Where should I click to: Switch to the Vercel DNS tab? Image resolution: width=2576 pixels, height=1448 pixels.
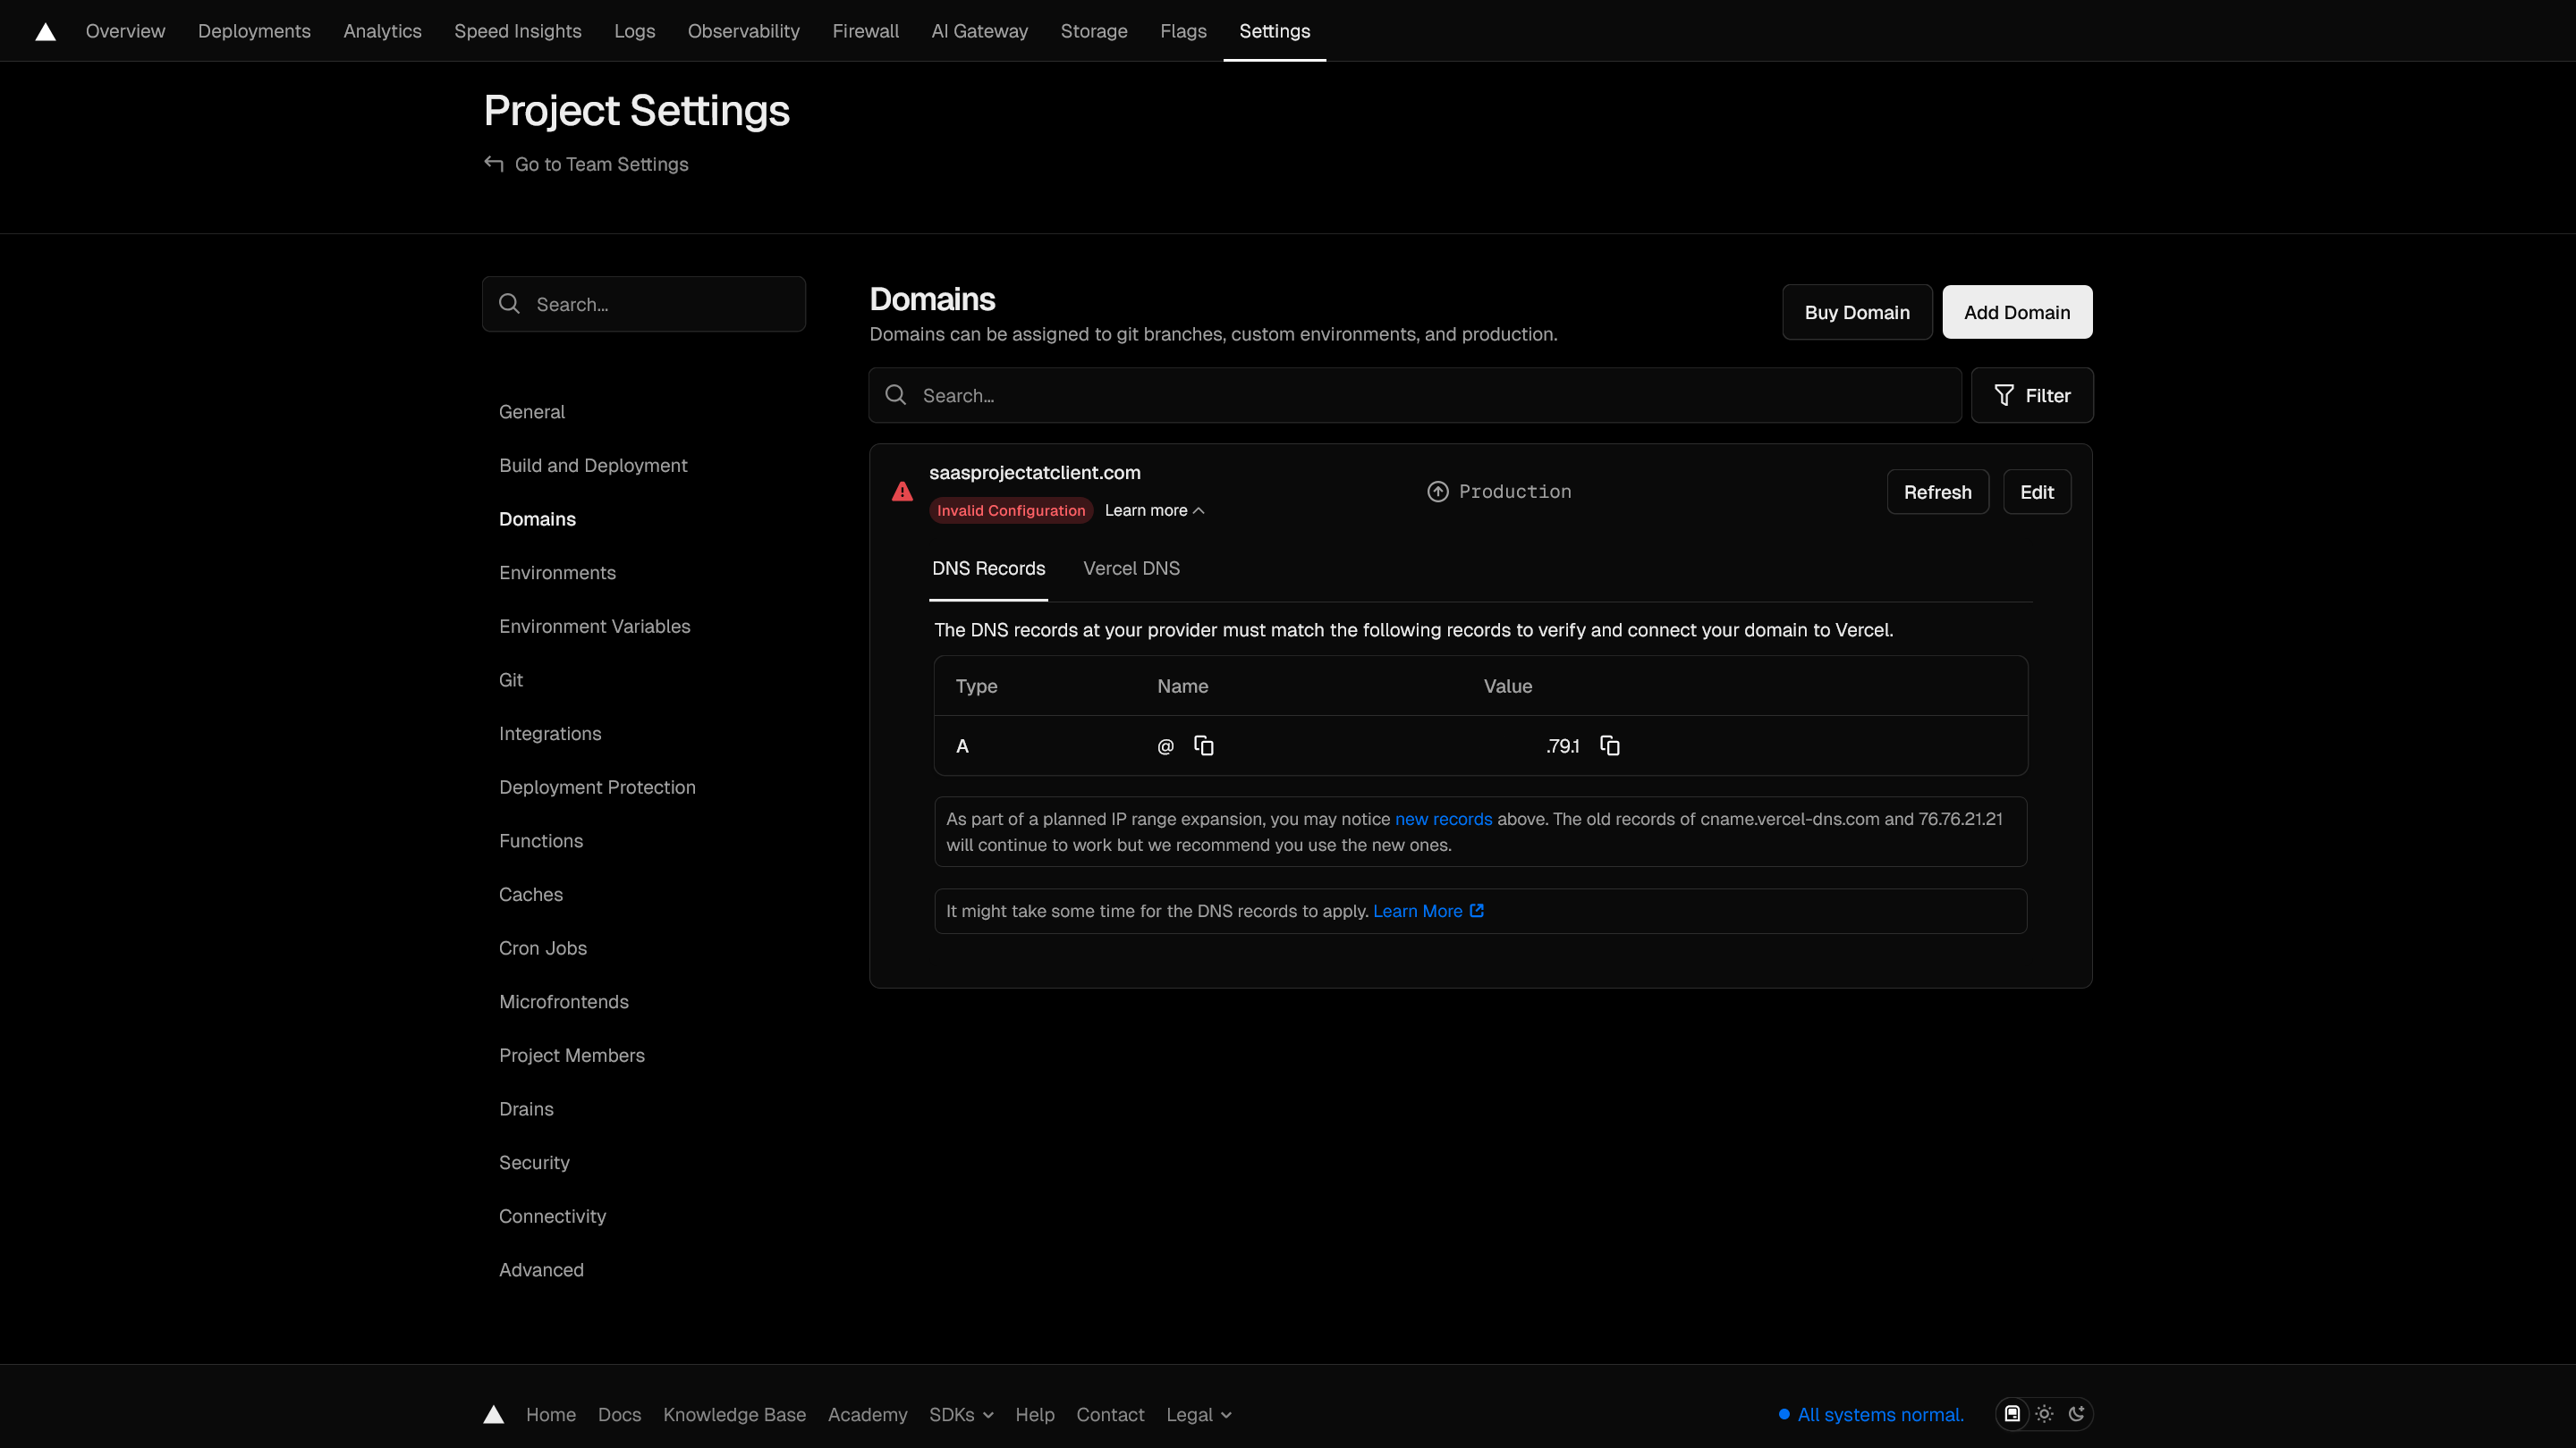1131,568
